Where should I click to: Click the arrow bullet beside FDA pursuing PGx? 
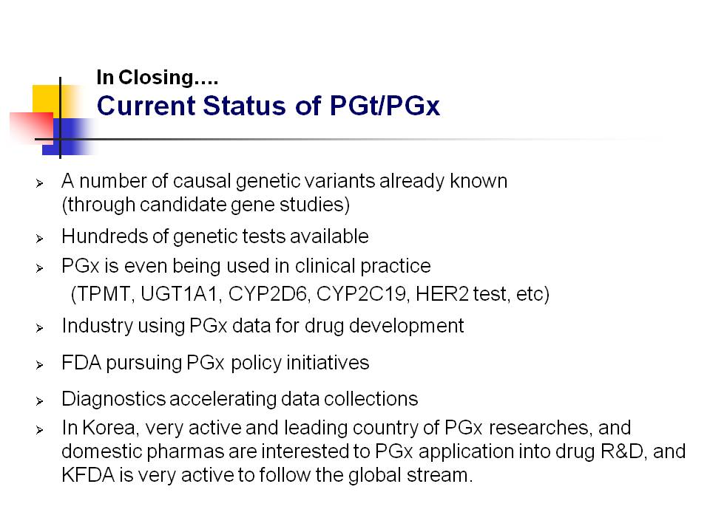tap(39, 364)
